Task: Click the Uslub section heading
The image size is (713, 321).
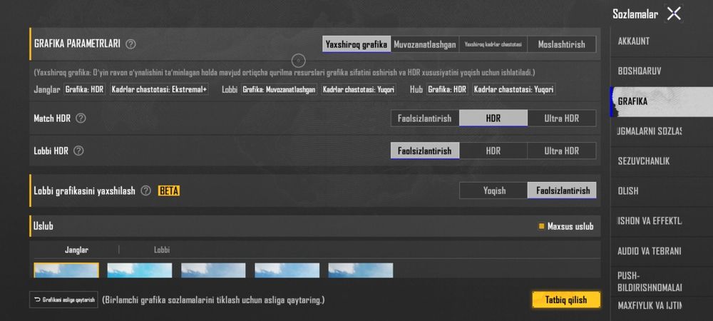Action: click(x=43, y=226)
